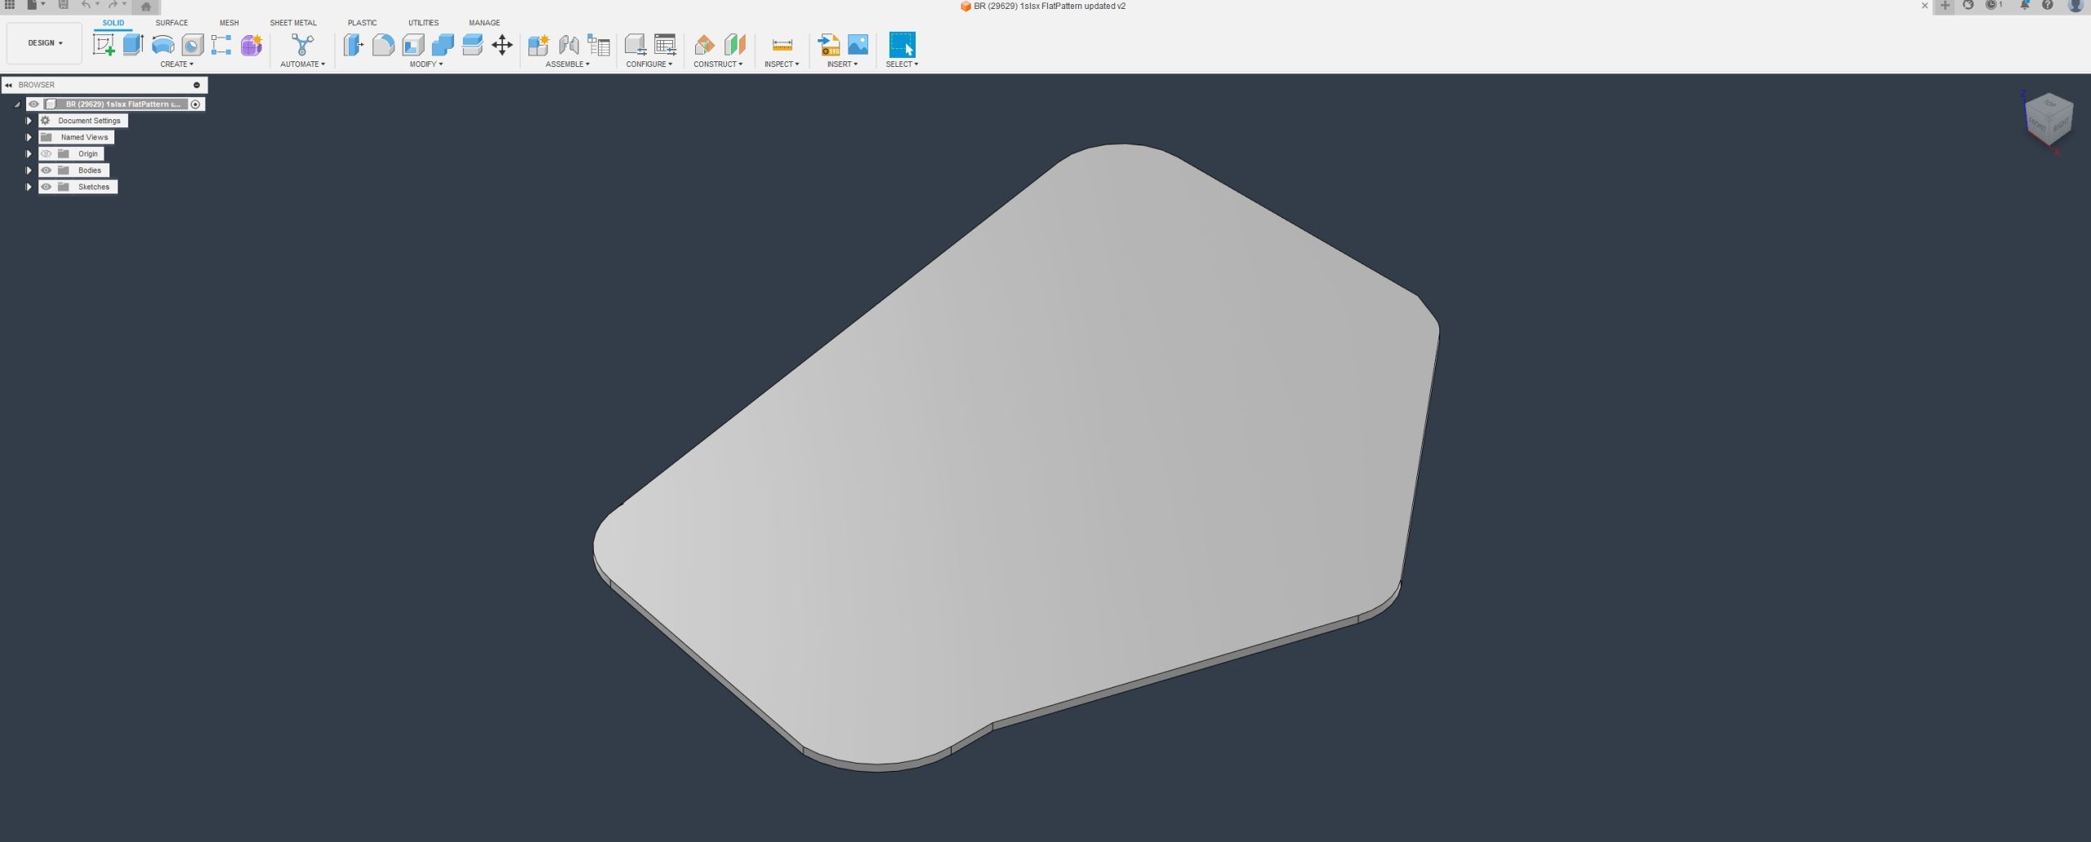The height and width of the screenshot is (842, 2091).
Task: Switch to the SHEET METAL tab
Action: pos(293,23)
